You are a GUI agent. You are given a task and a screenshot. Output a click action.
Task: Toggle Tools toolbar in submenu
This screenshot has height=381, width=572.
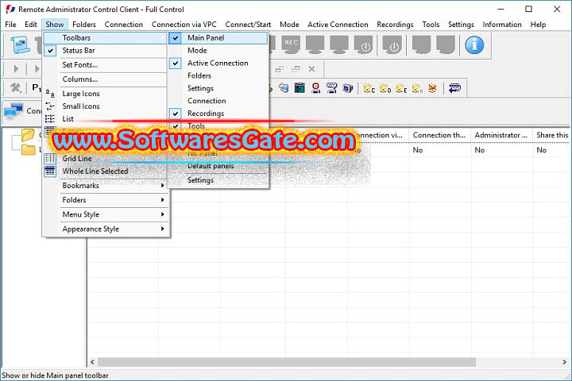218,125
